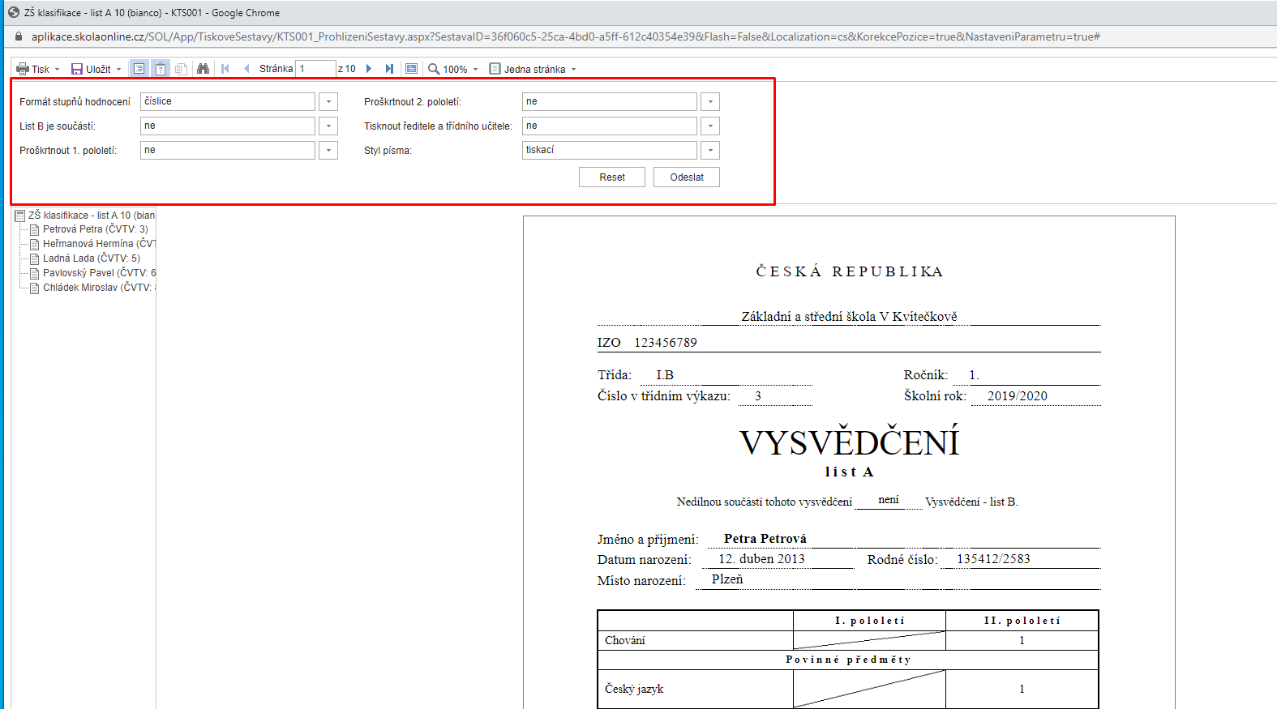Click the Proškrtnout 1. pololetí field

(228, 150)
